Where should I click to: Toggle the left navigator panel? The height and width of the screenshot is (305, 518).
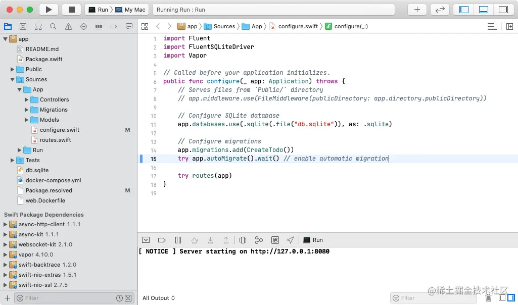pyautogui.click(x=464, y=10)
